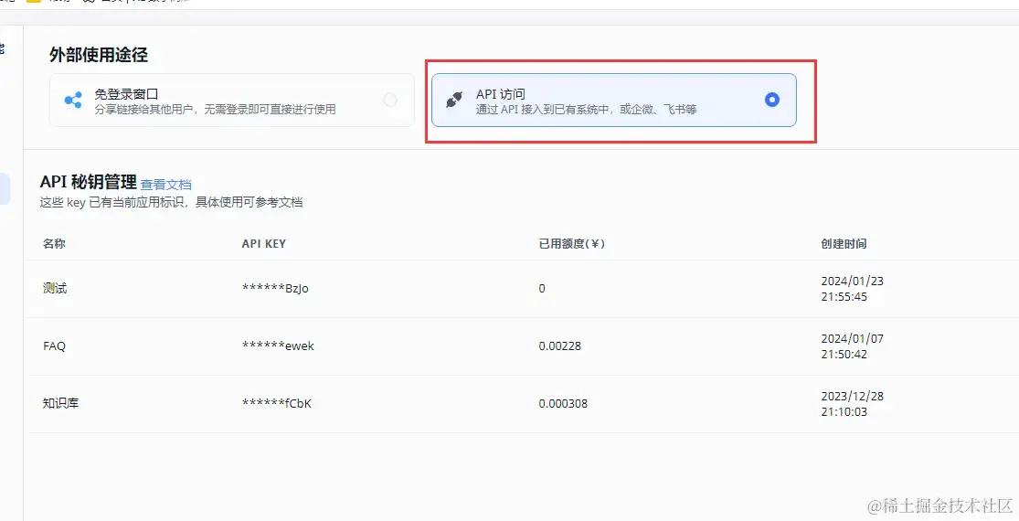1019x521 pixels.
Task: Click the 免登录窗口 card title
Action: 126,94
